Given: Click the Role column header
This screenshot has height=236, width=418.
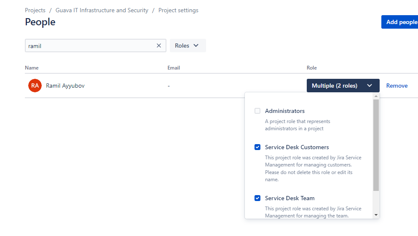Looking at the screenshot, I should 312,68.
